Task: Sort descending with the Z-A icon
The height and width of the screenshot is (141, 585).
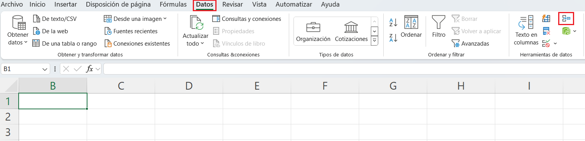Action: pyautogui.click(x=393, y=37)
